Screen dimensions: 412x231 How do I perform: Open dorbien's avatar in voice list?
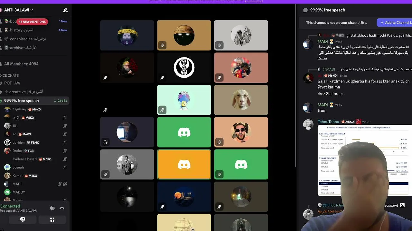[7, 143]
